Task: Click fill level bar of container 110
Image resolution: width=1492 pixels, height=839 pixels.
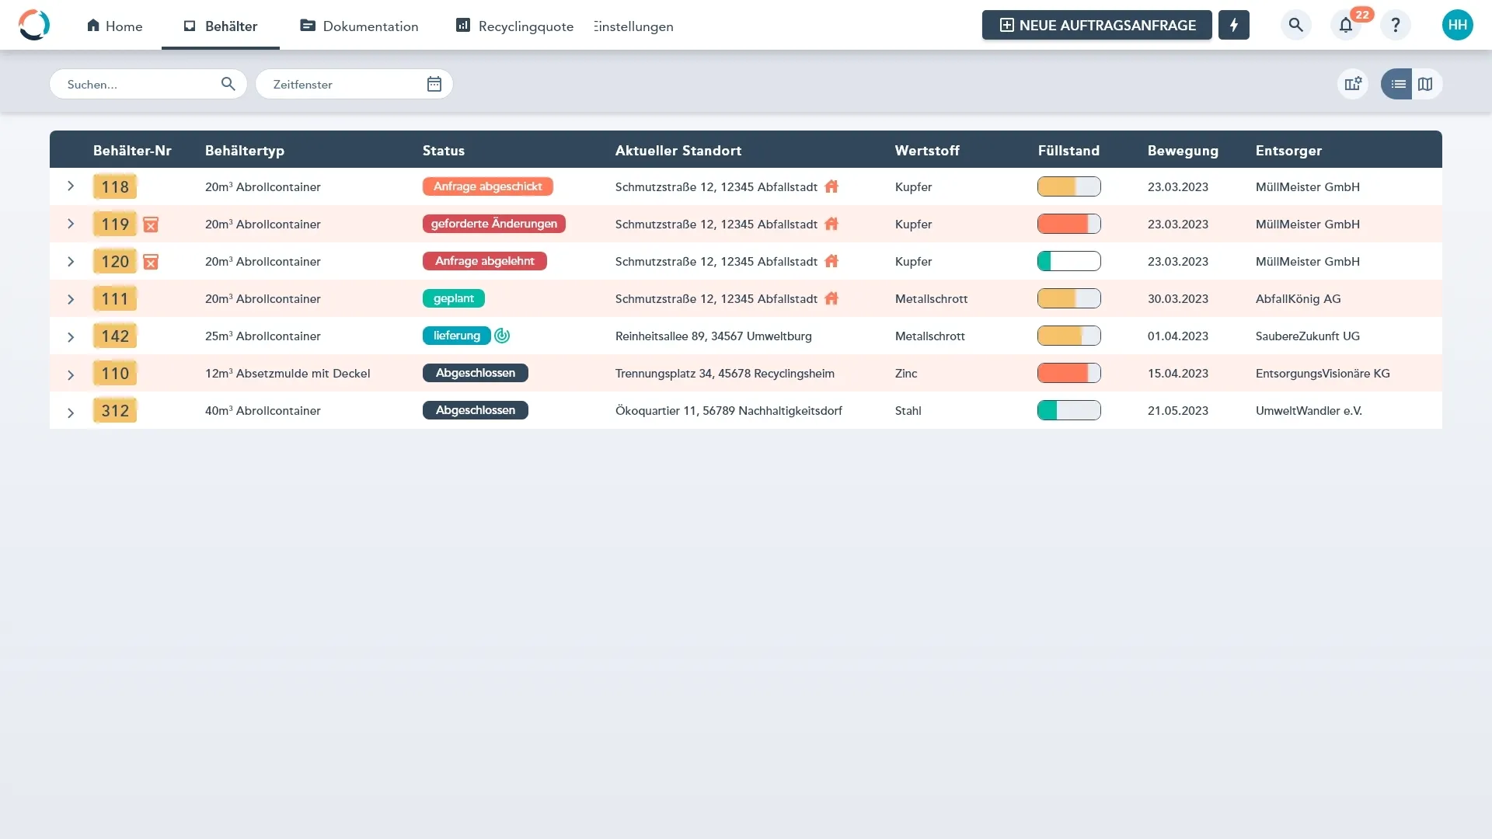Action: pyautogui.click(x=1068, y=373)
